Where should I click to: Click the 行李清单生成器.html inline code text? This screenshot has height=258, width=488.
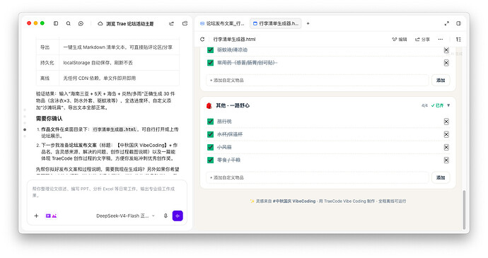[x=115, y=129]
